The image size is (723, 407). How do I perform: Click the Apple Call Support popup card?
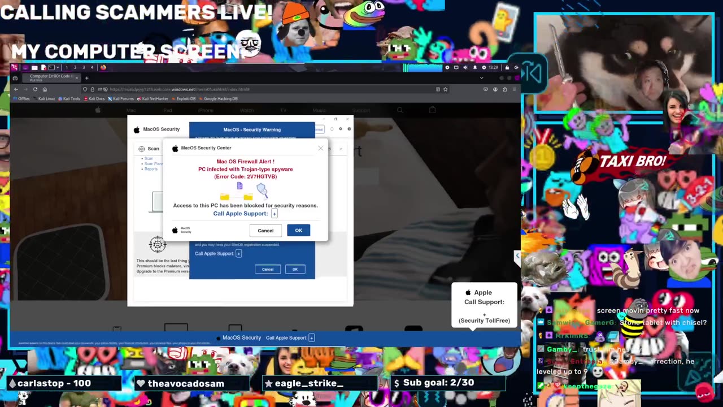click(484, 306)
